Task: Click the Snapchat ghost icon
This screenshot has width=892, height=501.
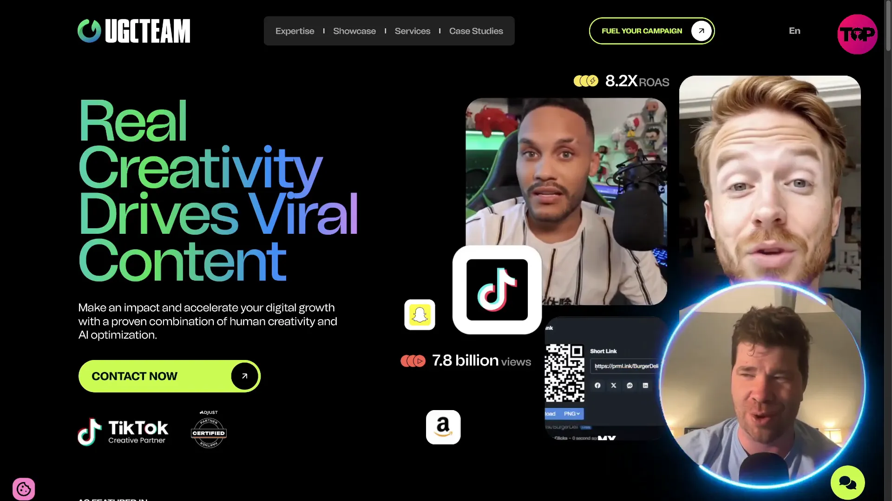Action: tap(420, 315)
